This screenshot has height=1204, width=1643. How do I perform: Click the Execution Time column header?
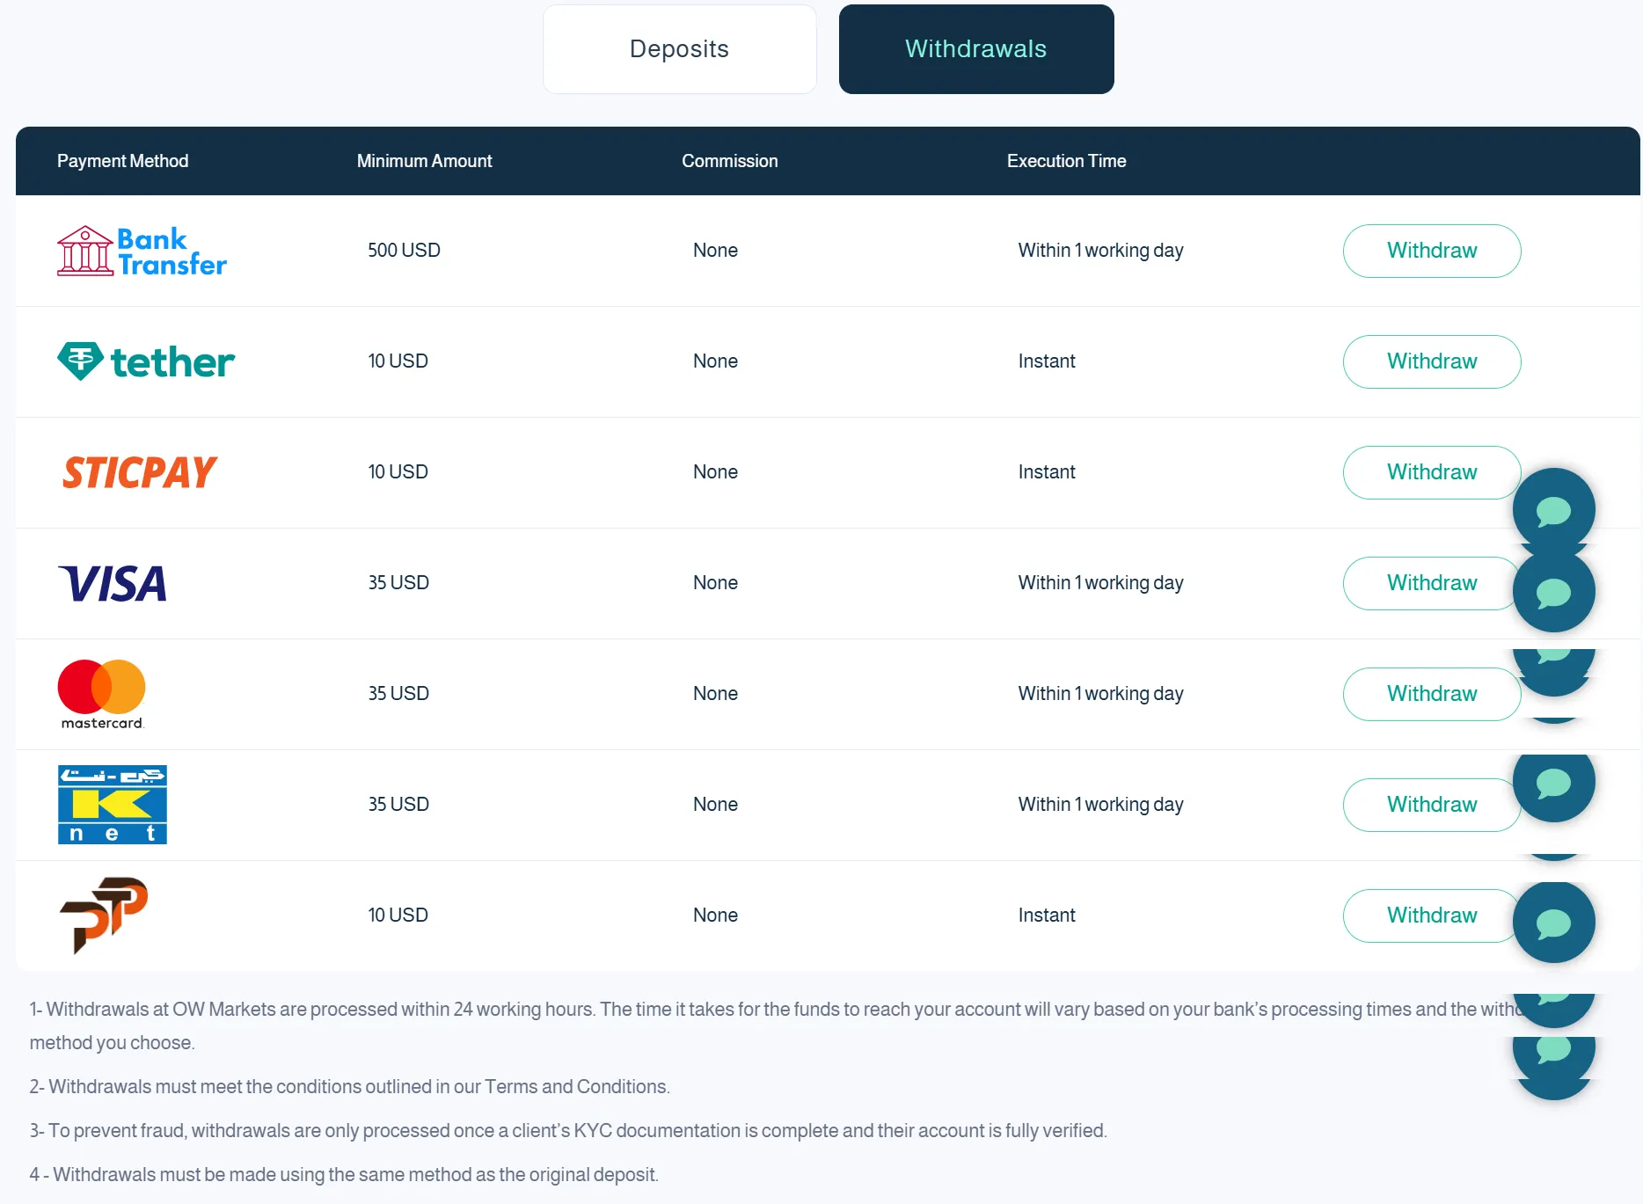tap(1066, 161)
